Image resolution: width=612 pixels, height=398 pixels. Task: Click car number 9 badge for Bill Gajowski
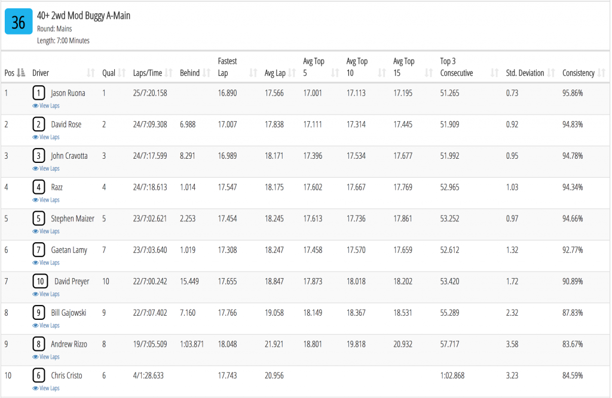[38, 313]
